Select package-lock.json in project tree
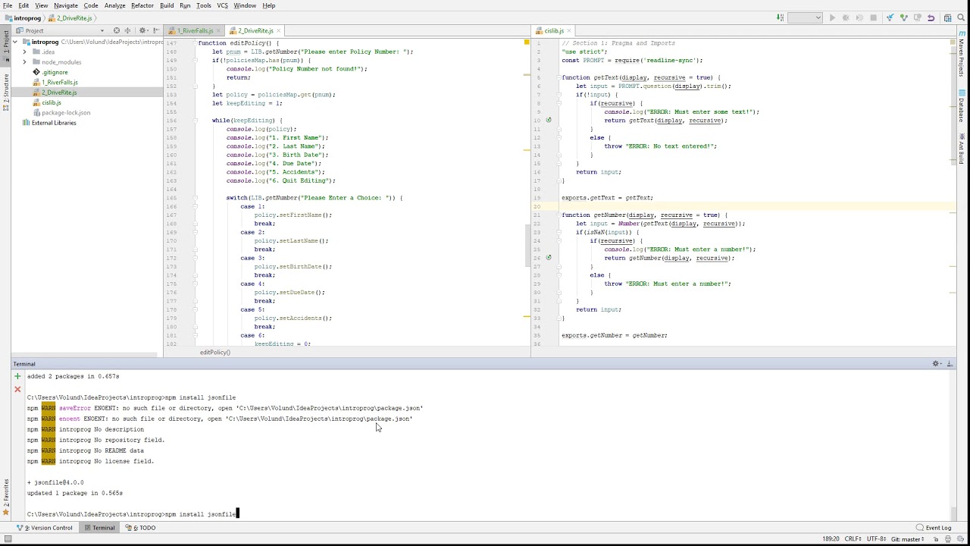Image resolution: width=970 pixels, height=546 pixels. click(66, 113)
